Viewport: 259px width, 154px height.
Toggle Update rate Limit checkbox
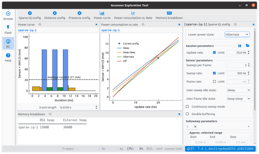[x=214, y=53]
